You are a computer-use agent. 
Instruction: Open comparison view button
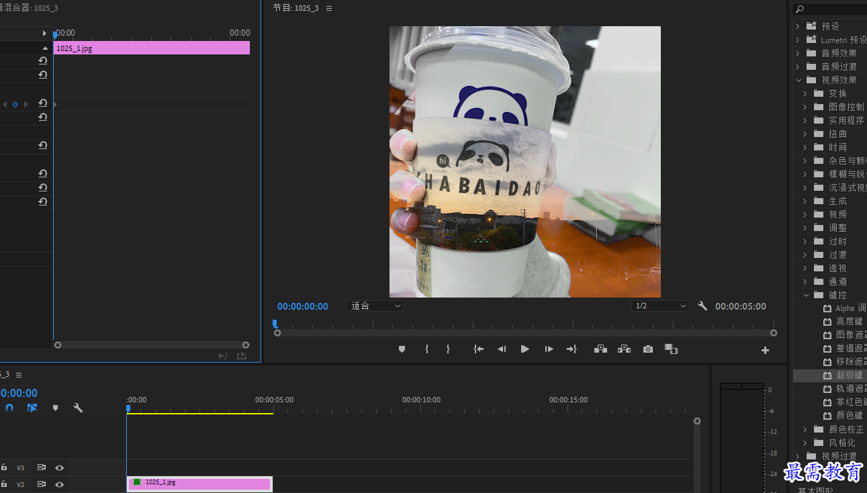click(x=671, y=349)
